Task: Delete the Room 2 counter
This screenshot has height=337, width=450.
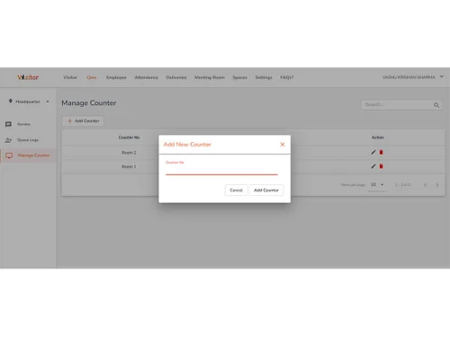Action: [x=381, y=152]
